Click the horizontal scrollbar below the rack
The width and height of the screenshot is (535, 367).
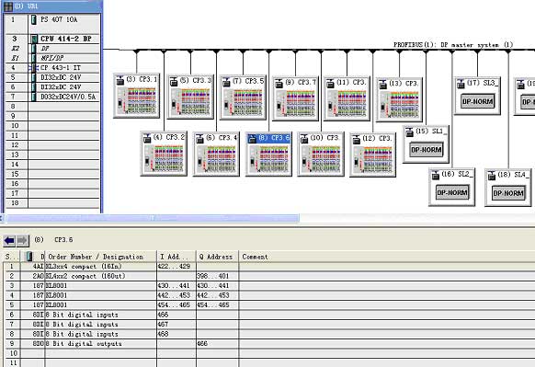click(x=150, y=218)
